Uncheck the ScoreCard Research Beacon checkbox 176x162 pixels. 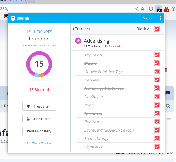(x=157, y=130)
